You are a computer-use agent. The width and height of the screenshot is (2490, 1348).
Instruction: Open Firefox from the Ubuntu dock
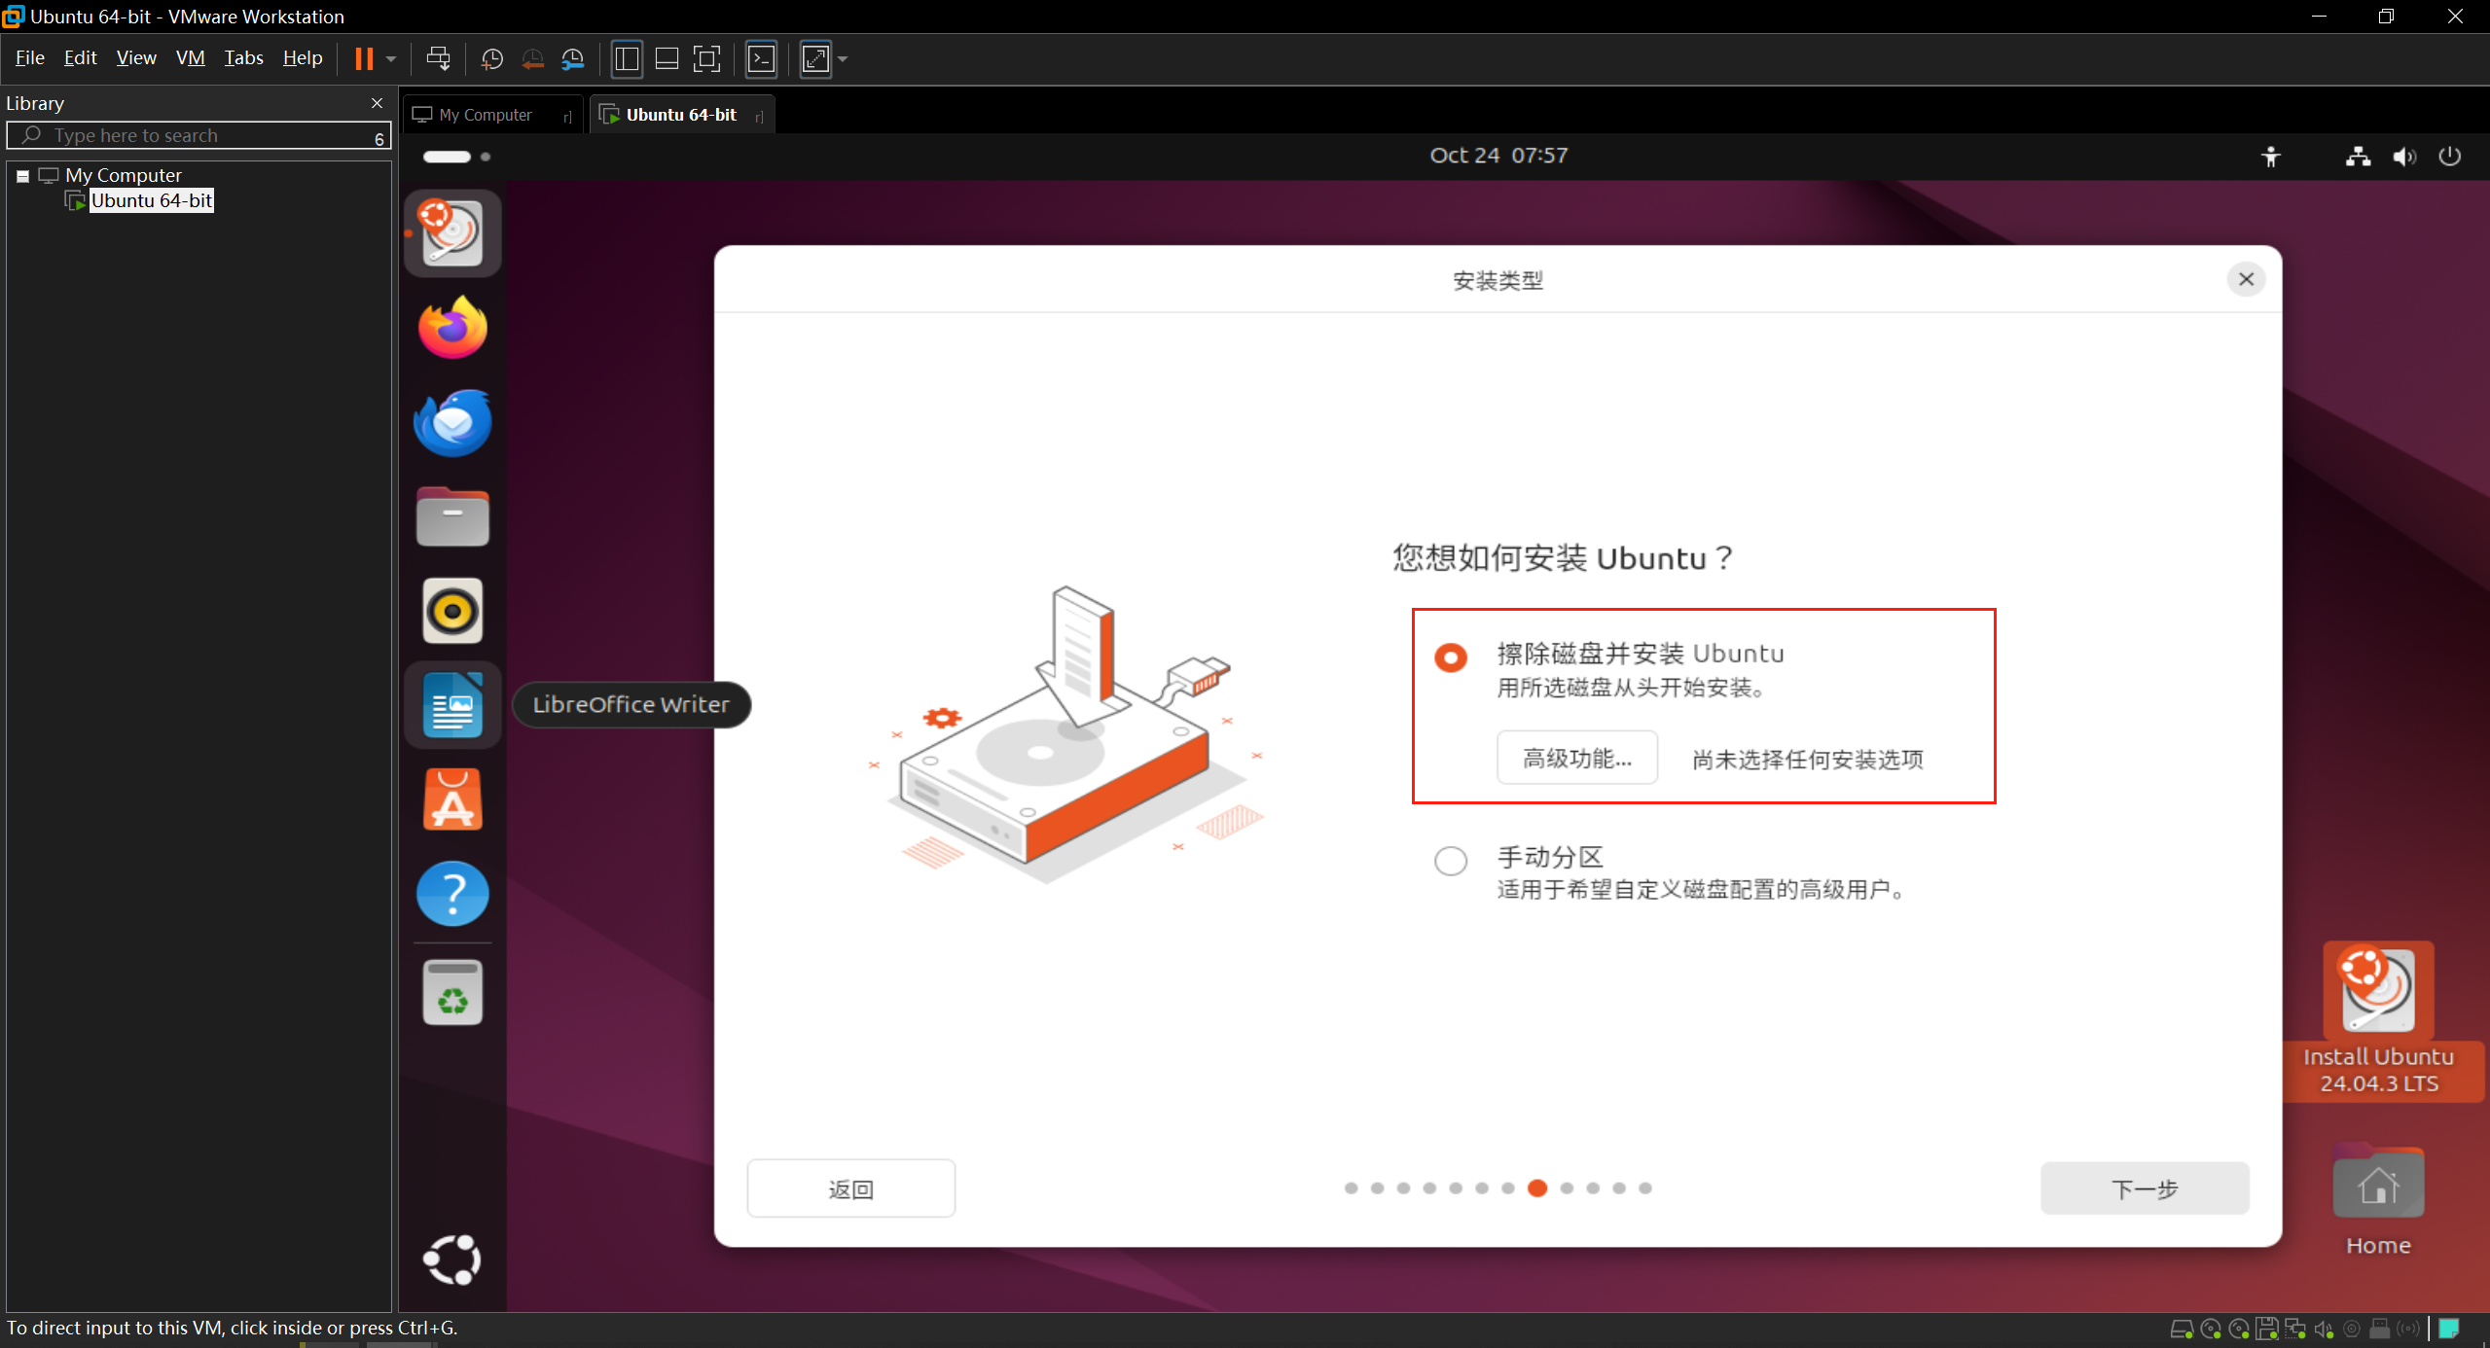[452, 328]
